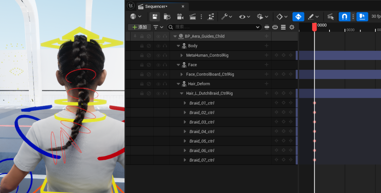Viewport: 381px width, 193px height.
Task: Select the Braid_01_ctrl keyframe on timeline
Action: point(314,103)
